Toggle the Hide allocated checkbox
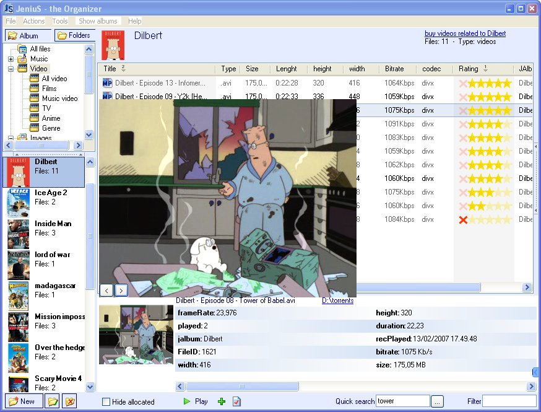Screen dimensions: 541x412 point(106,402)
